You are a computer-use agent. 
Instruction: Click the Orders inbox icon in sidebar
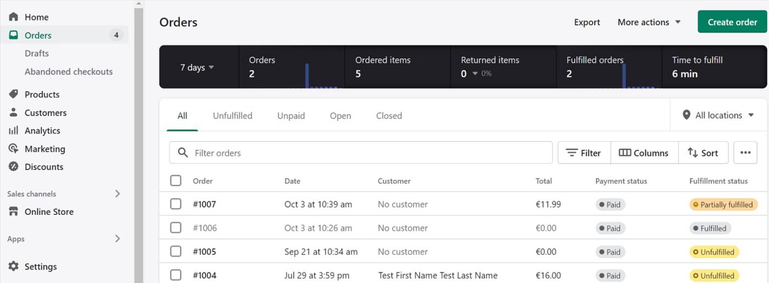pos(14,35)
